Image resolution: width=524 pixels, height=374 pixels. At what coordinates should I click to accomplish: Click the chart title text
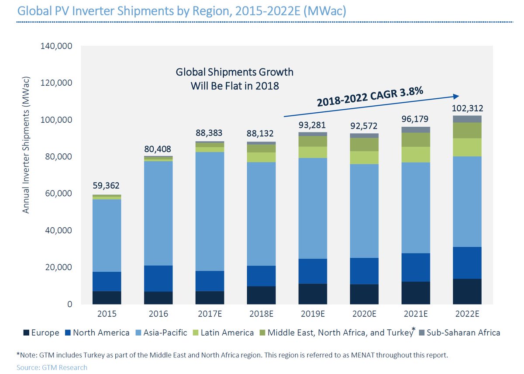[181, 11]
